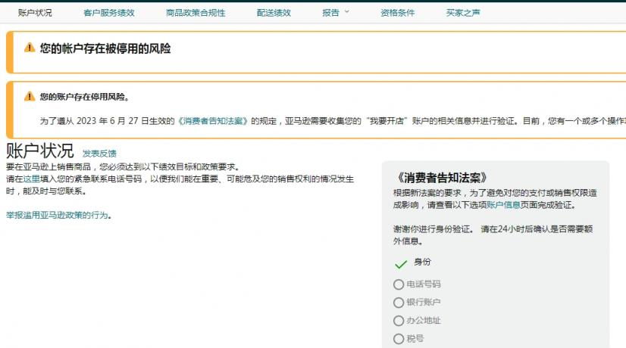Expand the 报告 dropdown menu
The height and width of the screenshot is (348, 626).
(x=336, y=13)
